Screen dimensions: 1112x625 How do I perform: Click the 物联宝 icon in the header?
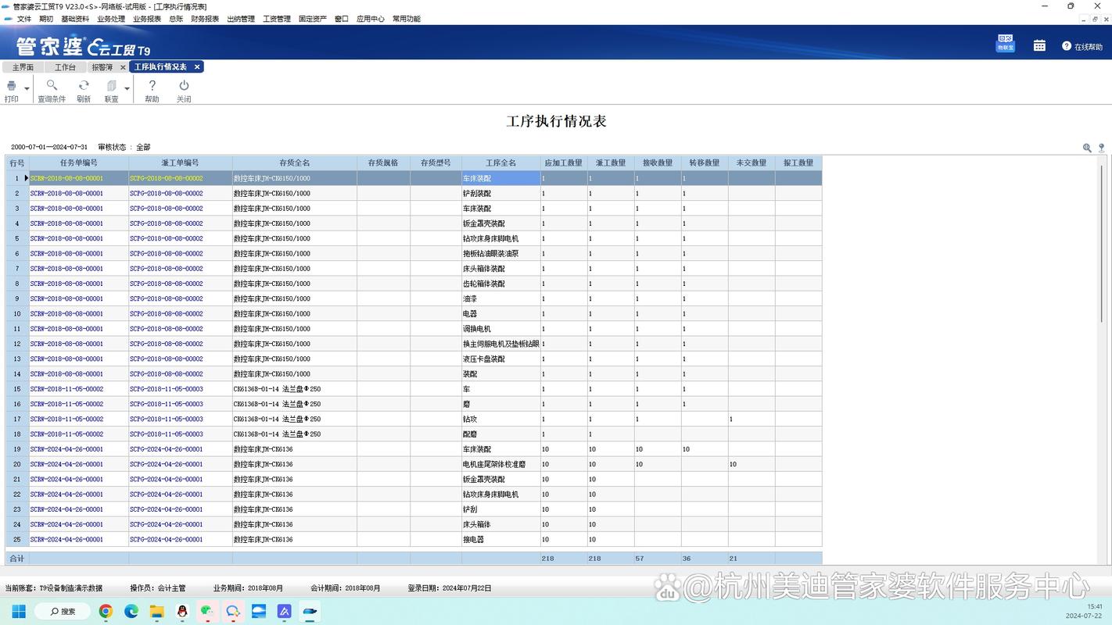coord(1005,43)
